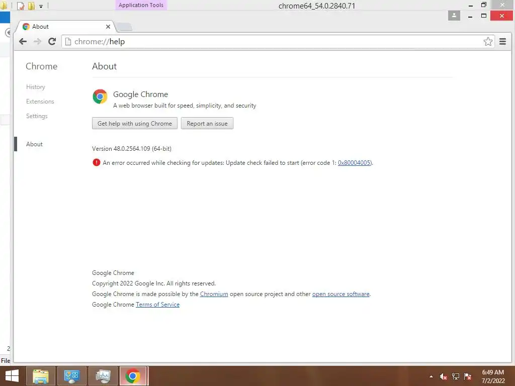Screen dimensions: 515x386
Task: Open Extensions in Chrome sidebar
Action: pyautogui.click(x=40, y=102)
